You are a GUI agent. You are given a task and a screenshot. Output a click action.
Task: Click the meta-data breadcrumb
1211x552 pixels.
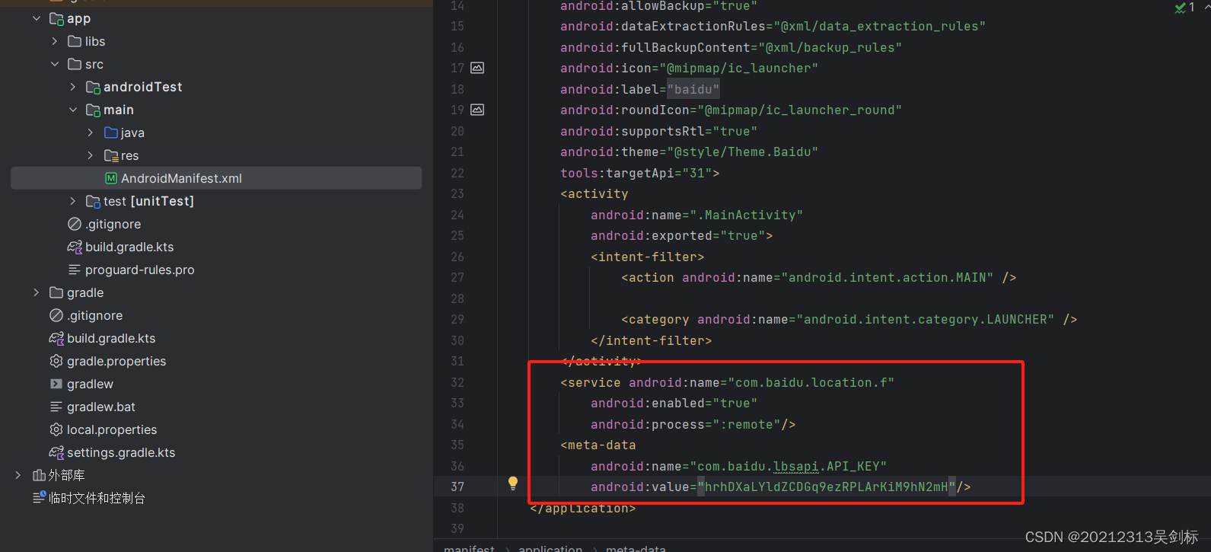[x=636, y=547]
